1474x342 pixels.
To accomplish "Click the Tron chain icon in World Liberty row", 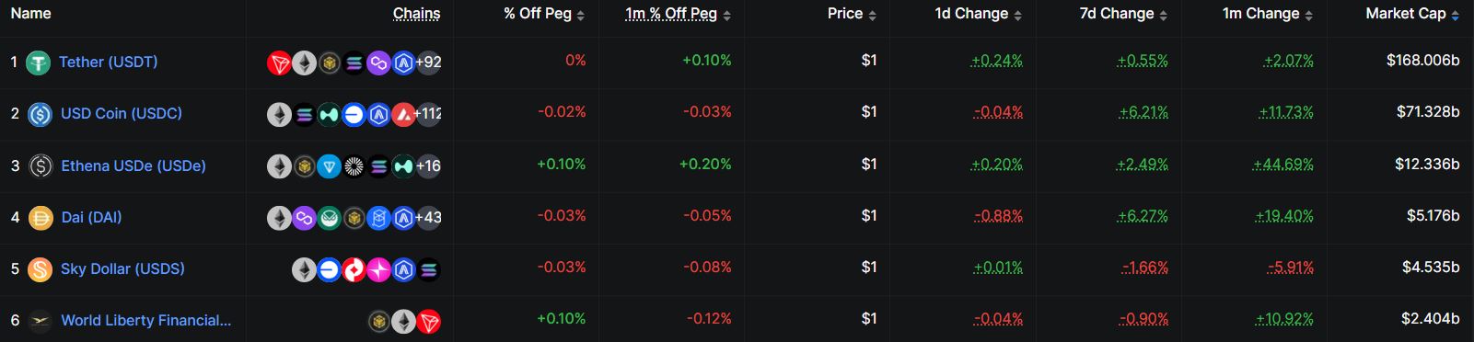I will (x=428, y=322).
